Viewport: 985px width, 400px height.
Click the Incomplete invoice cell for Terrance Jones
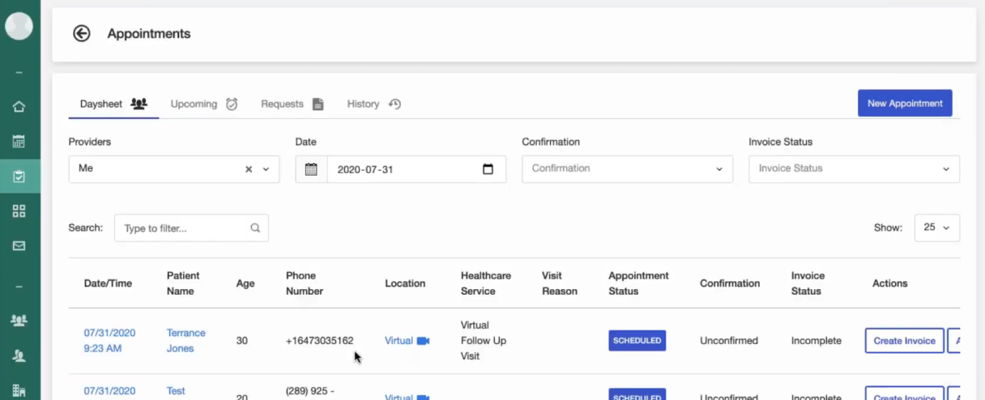point(817,341)
